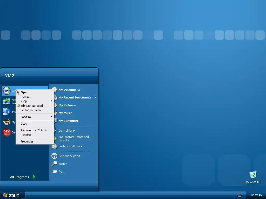
Task: Click the Printers and Faxes icon
Action: 55,146
